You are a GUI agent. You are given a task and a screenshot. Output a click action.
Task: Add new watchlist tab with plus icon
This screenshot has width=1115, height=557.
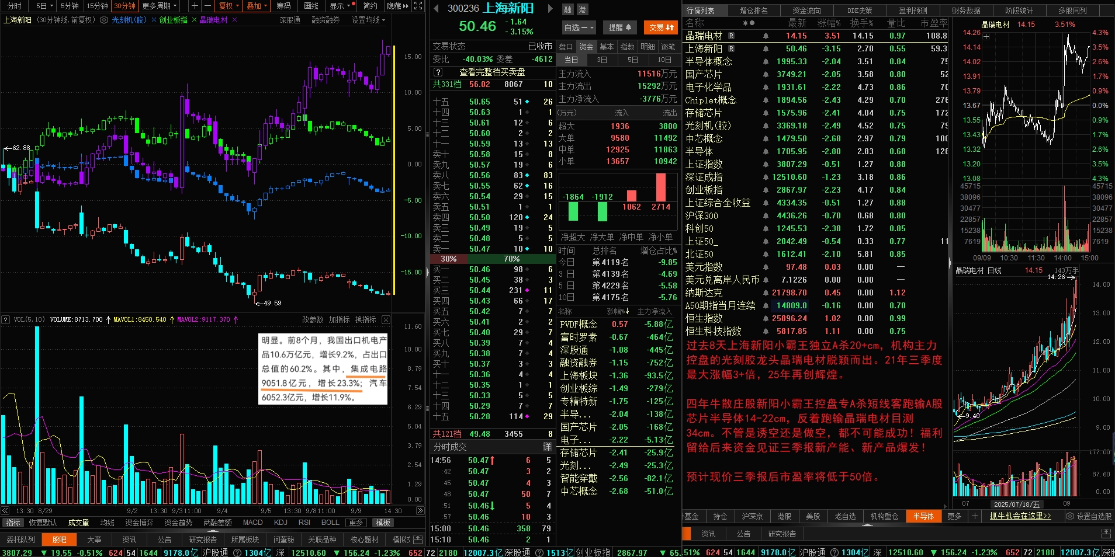975,516
